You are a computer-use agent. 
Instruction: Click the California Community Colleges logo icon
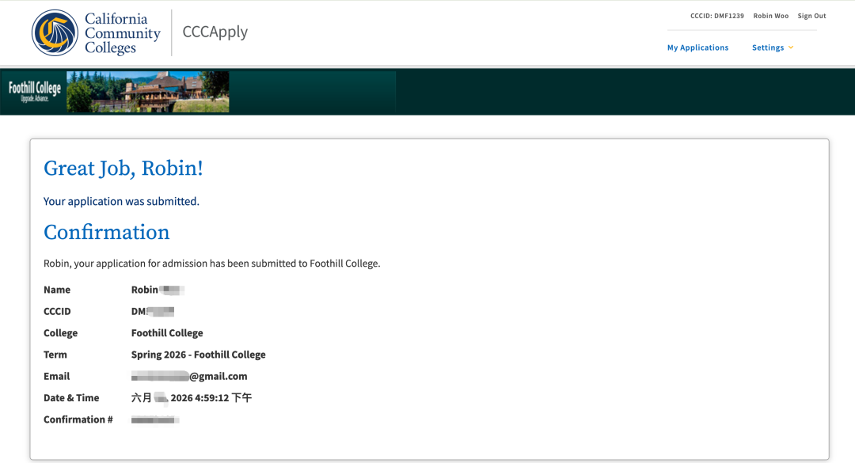pos(55,32)
